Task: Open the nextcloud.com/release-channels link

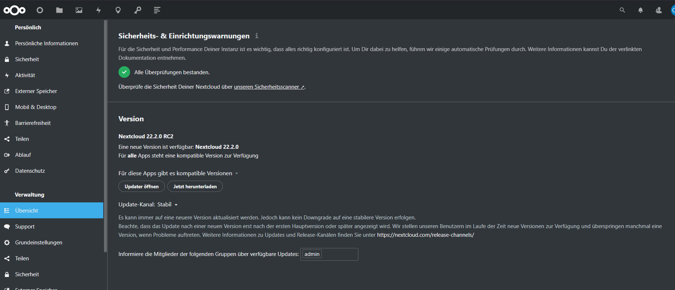Action: coord(425,235)
